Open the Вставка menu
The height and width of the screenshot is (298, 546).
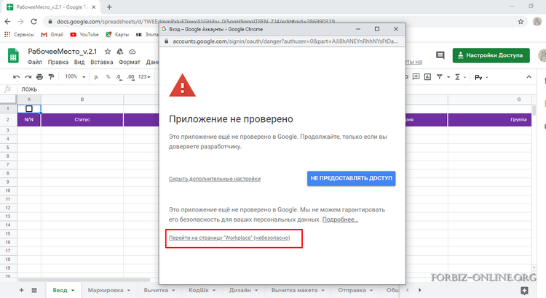pos(102,63)
